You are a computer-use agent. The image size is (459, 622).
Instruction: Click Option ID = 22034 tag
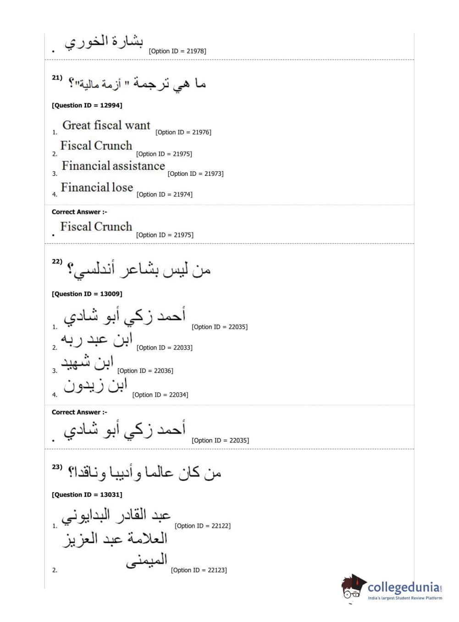(160, 395)
